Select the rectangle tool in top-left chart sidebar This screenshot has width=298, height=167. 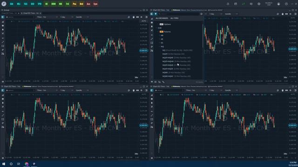[x=3, y=46]
